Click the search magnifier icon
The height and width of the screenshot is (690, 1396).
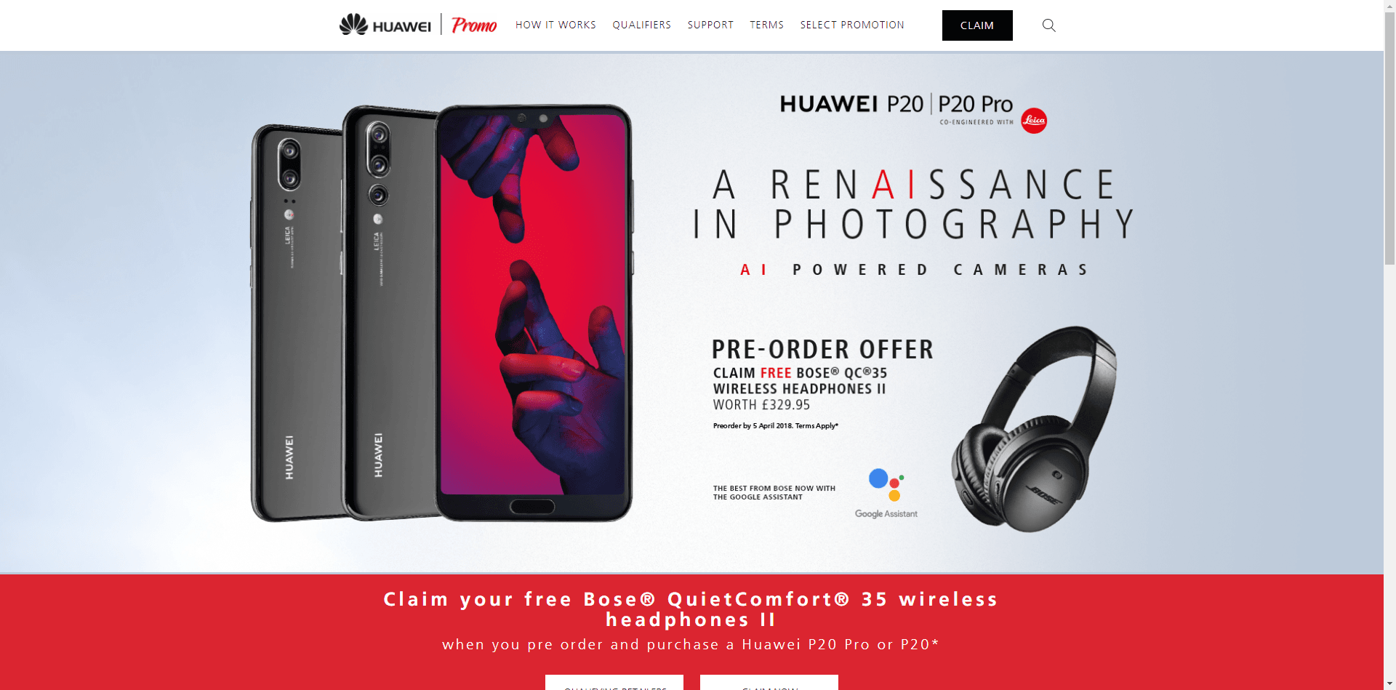pyautogui.click(x=1048, y=25)
